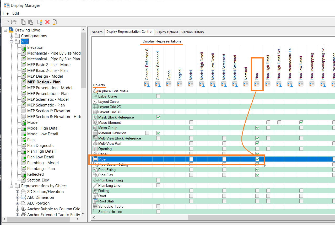Collapse Representations by Object folder
335x225 pixels.
[x=11, y=186]
